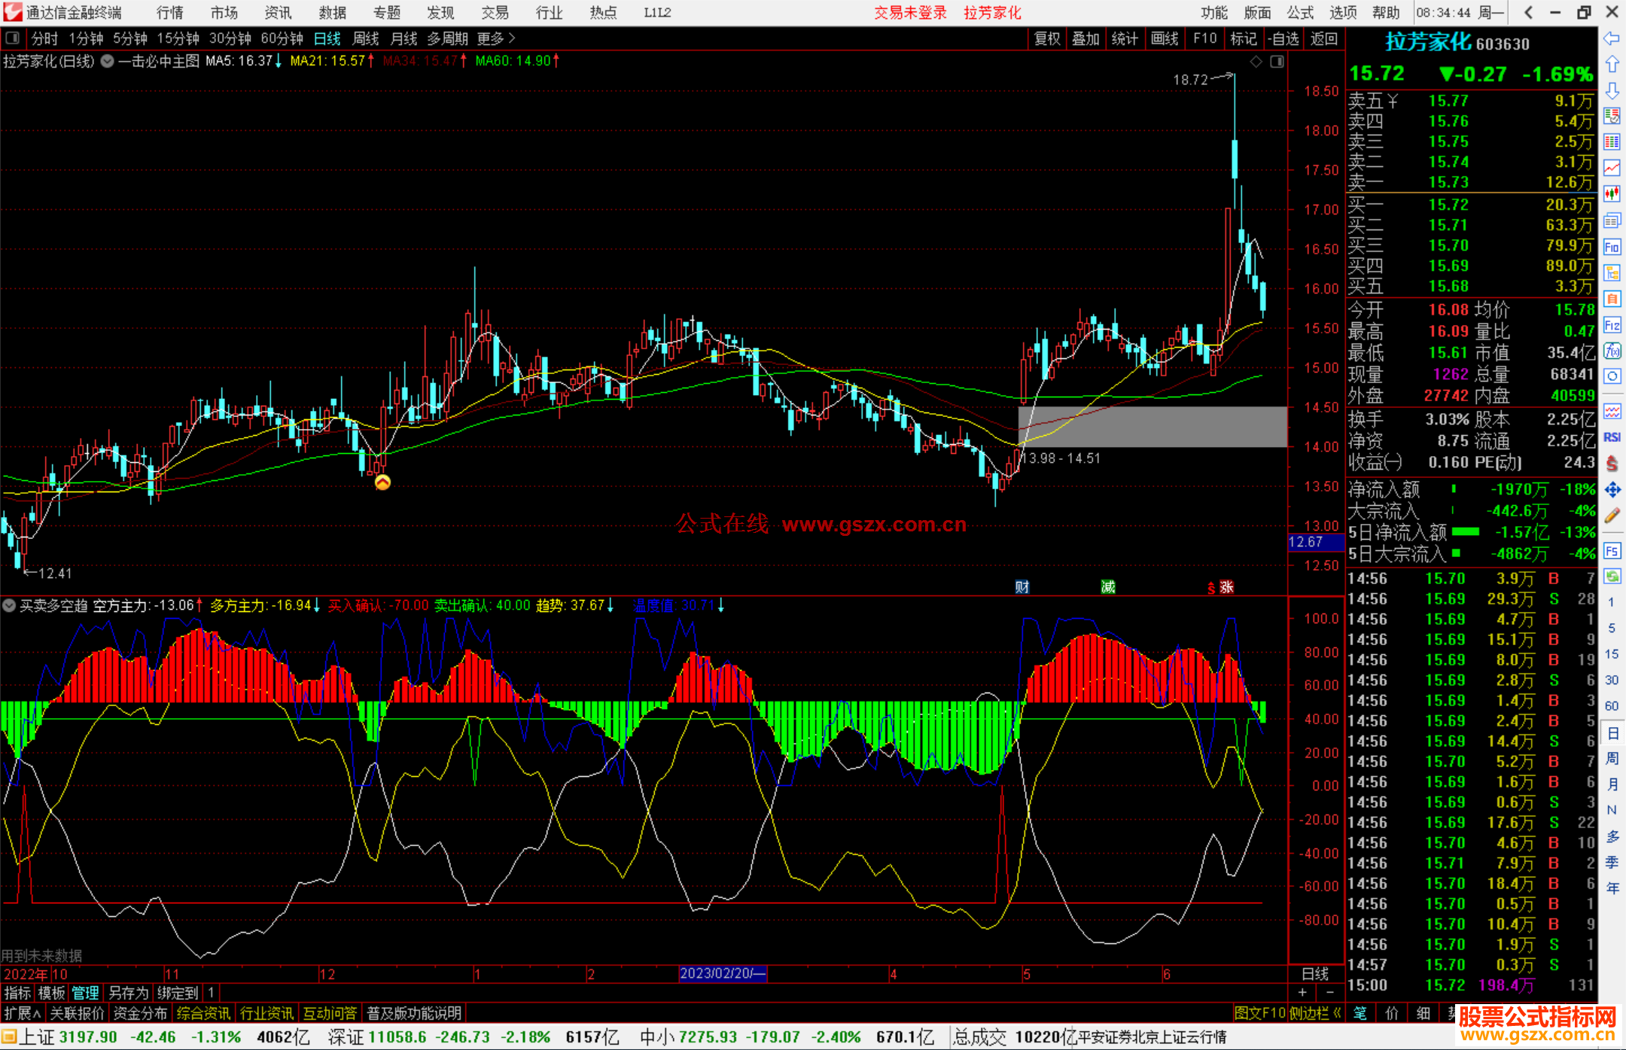Click the 返回 return button
The height and width of the screenshot is (1050, 1626).
(x=1323, y=38)
